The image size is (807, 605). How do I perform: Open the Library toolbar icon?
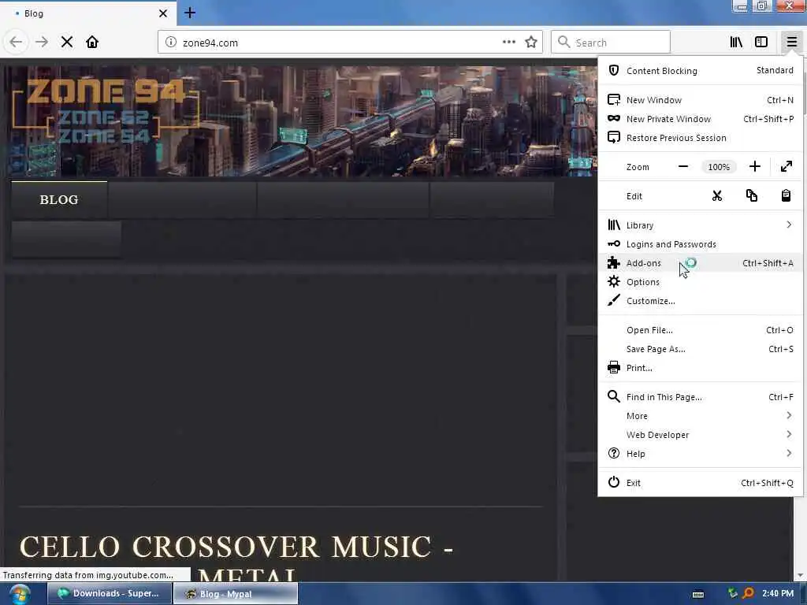coord(736,43)
